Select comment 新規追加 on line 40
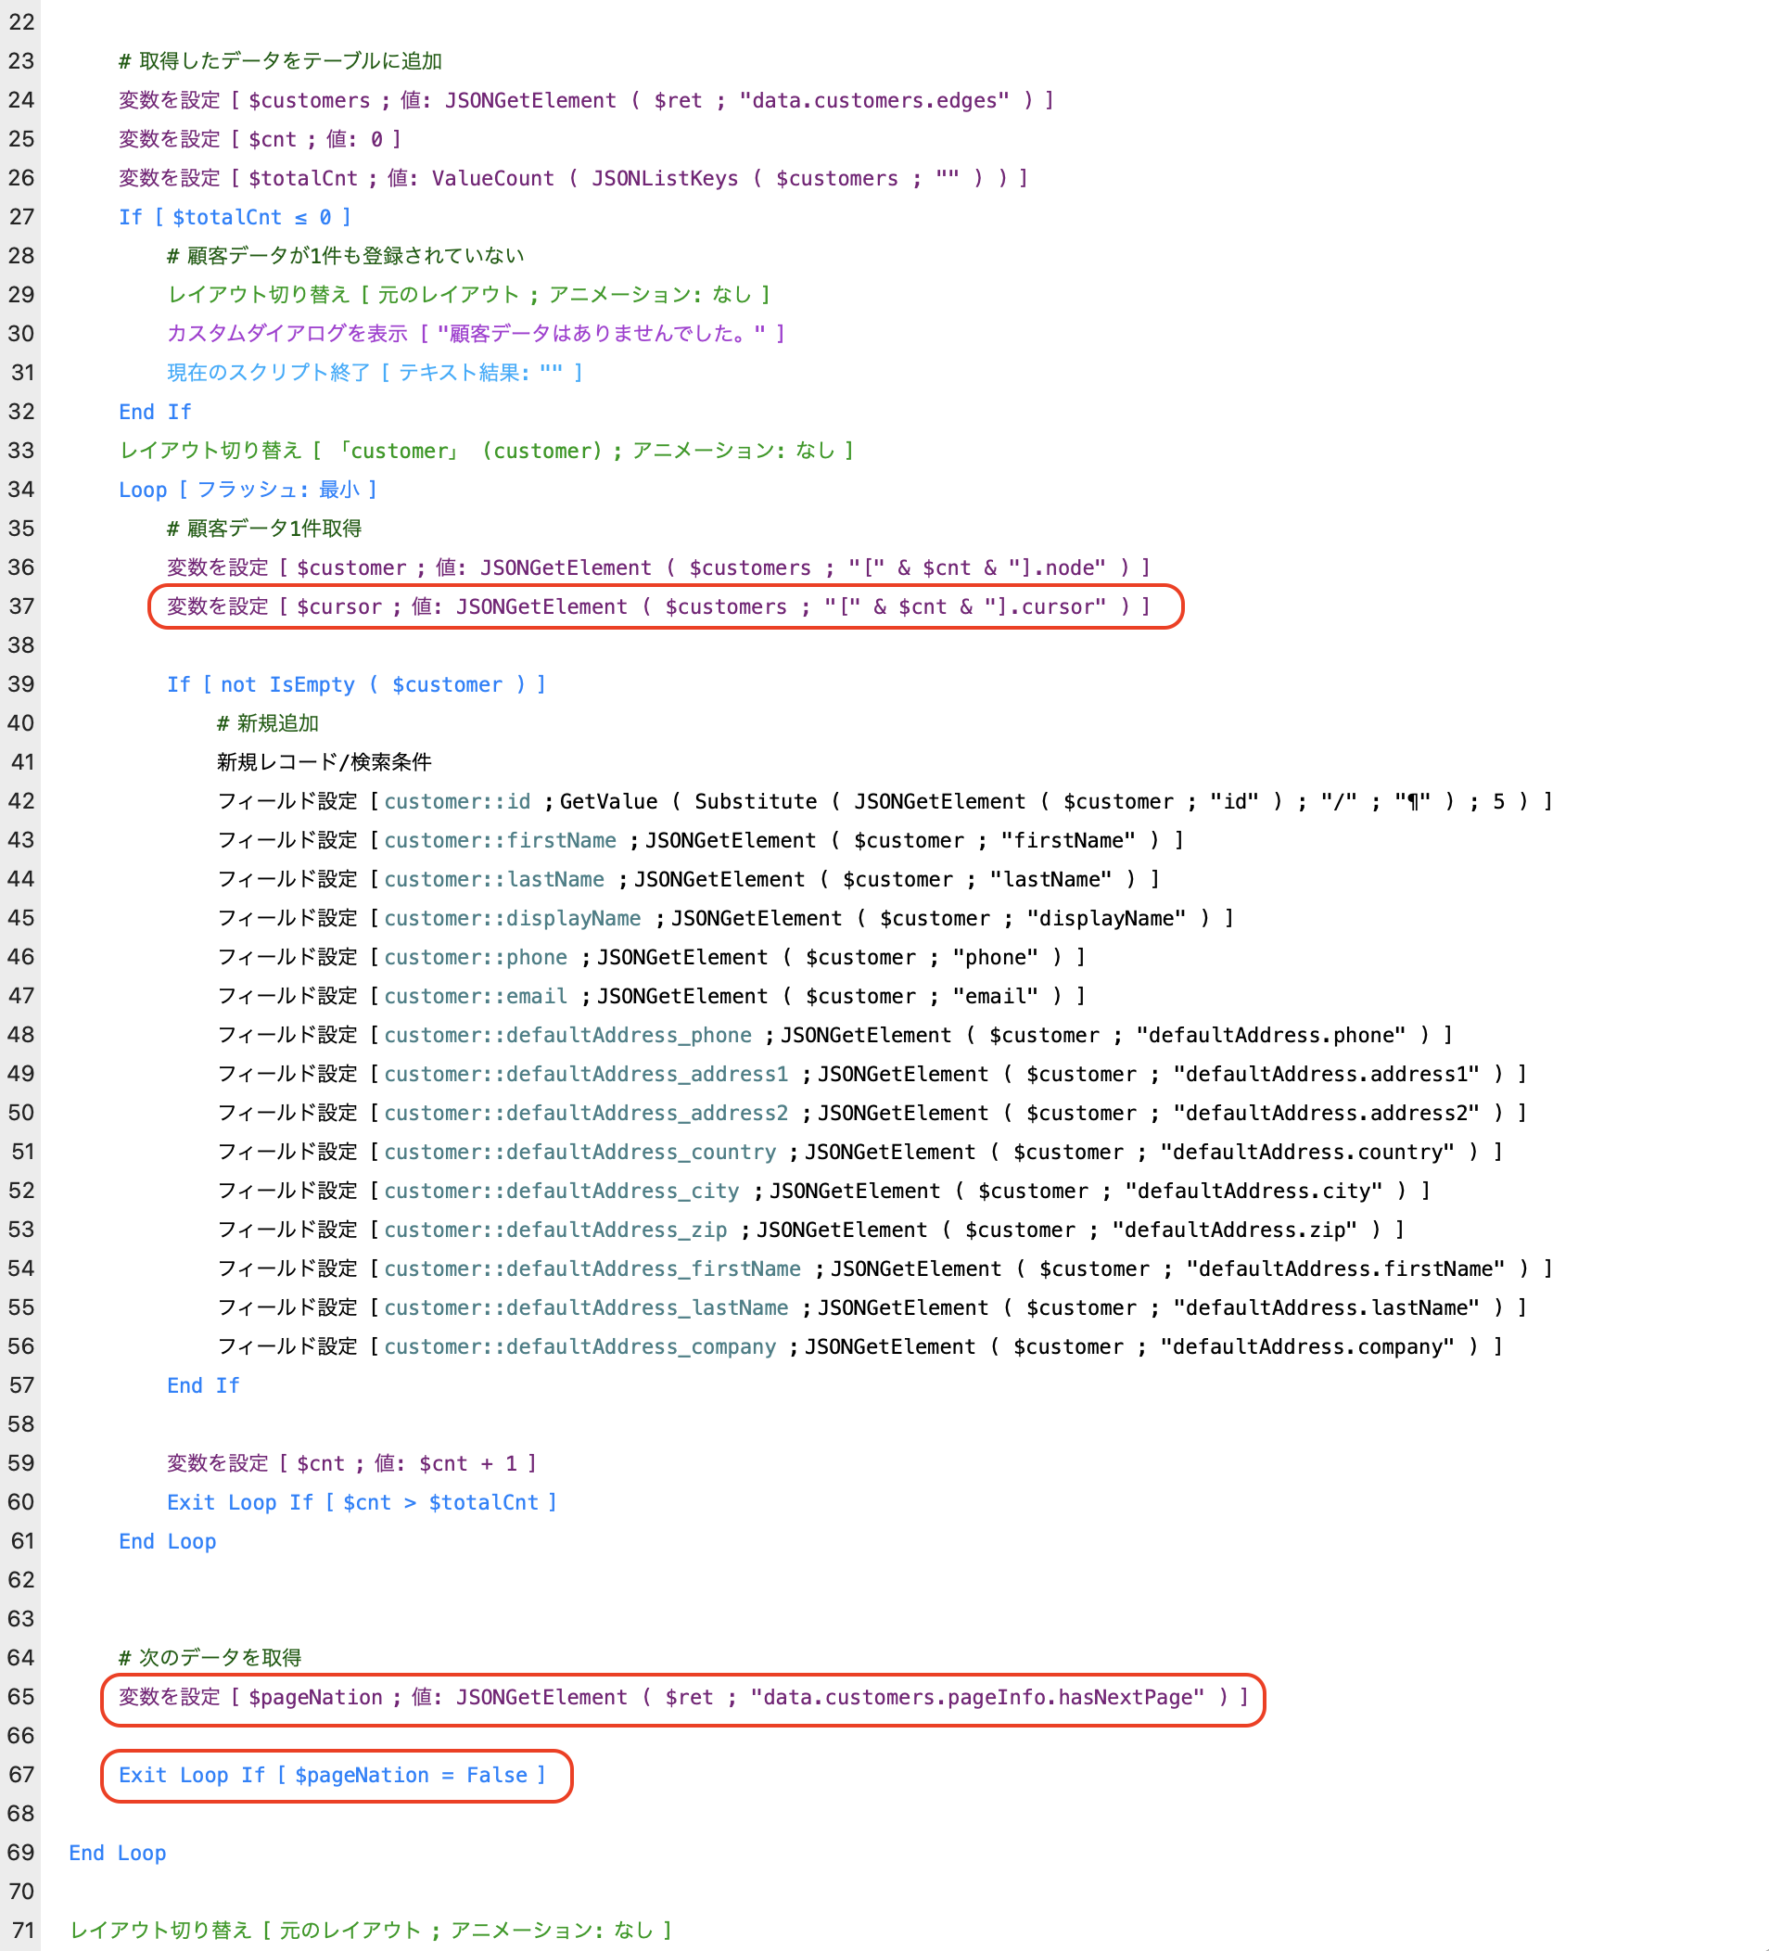1769x1951 pixels. 268,723
